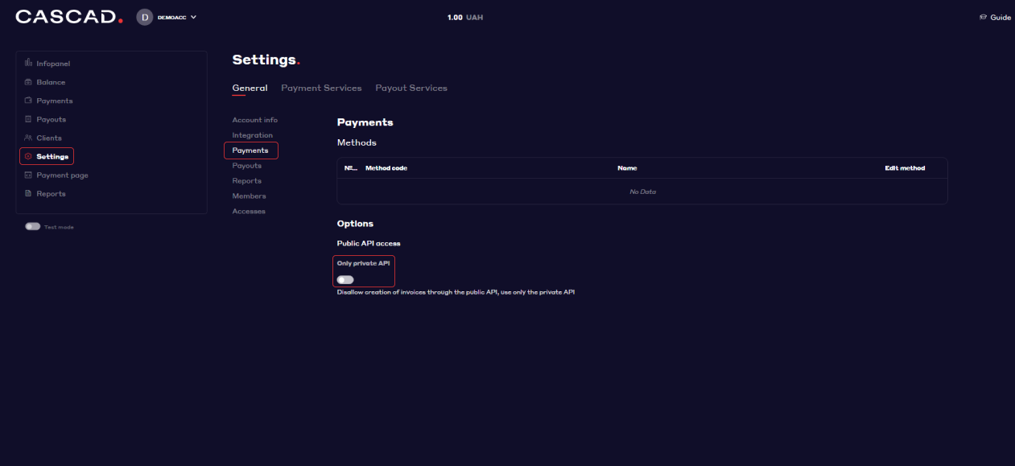Screen dimensions: 1015x466
Task: Switch to the Payment Services tab
Action: tap(321, 88)
